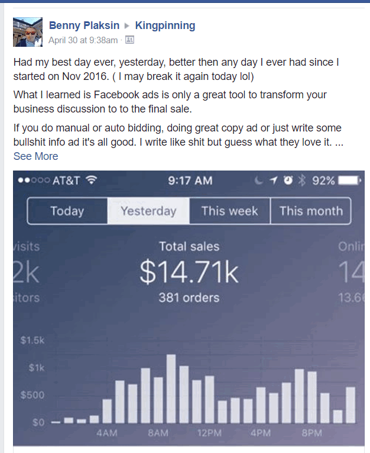Expand the post with See More
The height and width of the screenshot is (453, 370).
(x=36, y=156)
